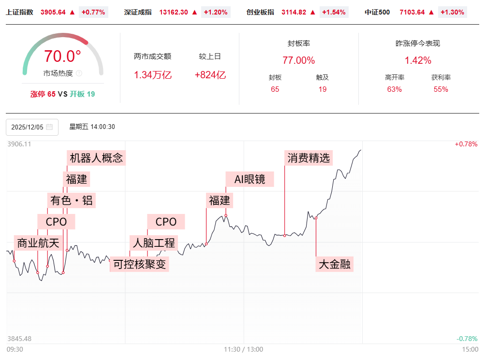The image size is (486, 356).
Task: Click the AI眼镜 sector tag
Action: pyautogui.click(x=250, y=179)
